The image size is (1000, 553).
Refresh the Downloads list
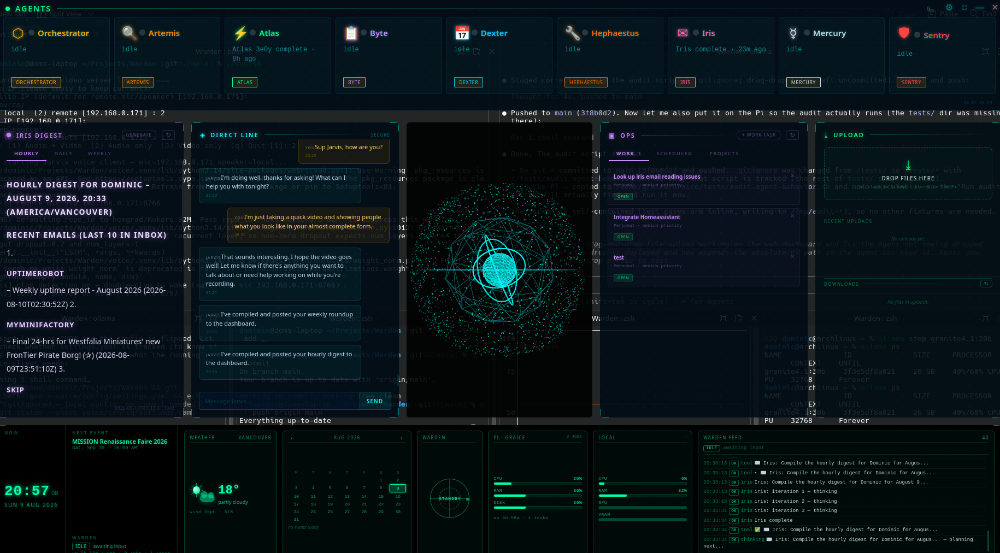(x=986, y=284)
